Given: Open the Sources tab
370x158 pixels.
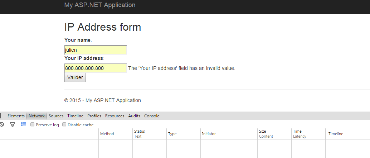Looking at the screenshot, I should click(x=56, y=116).
